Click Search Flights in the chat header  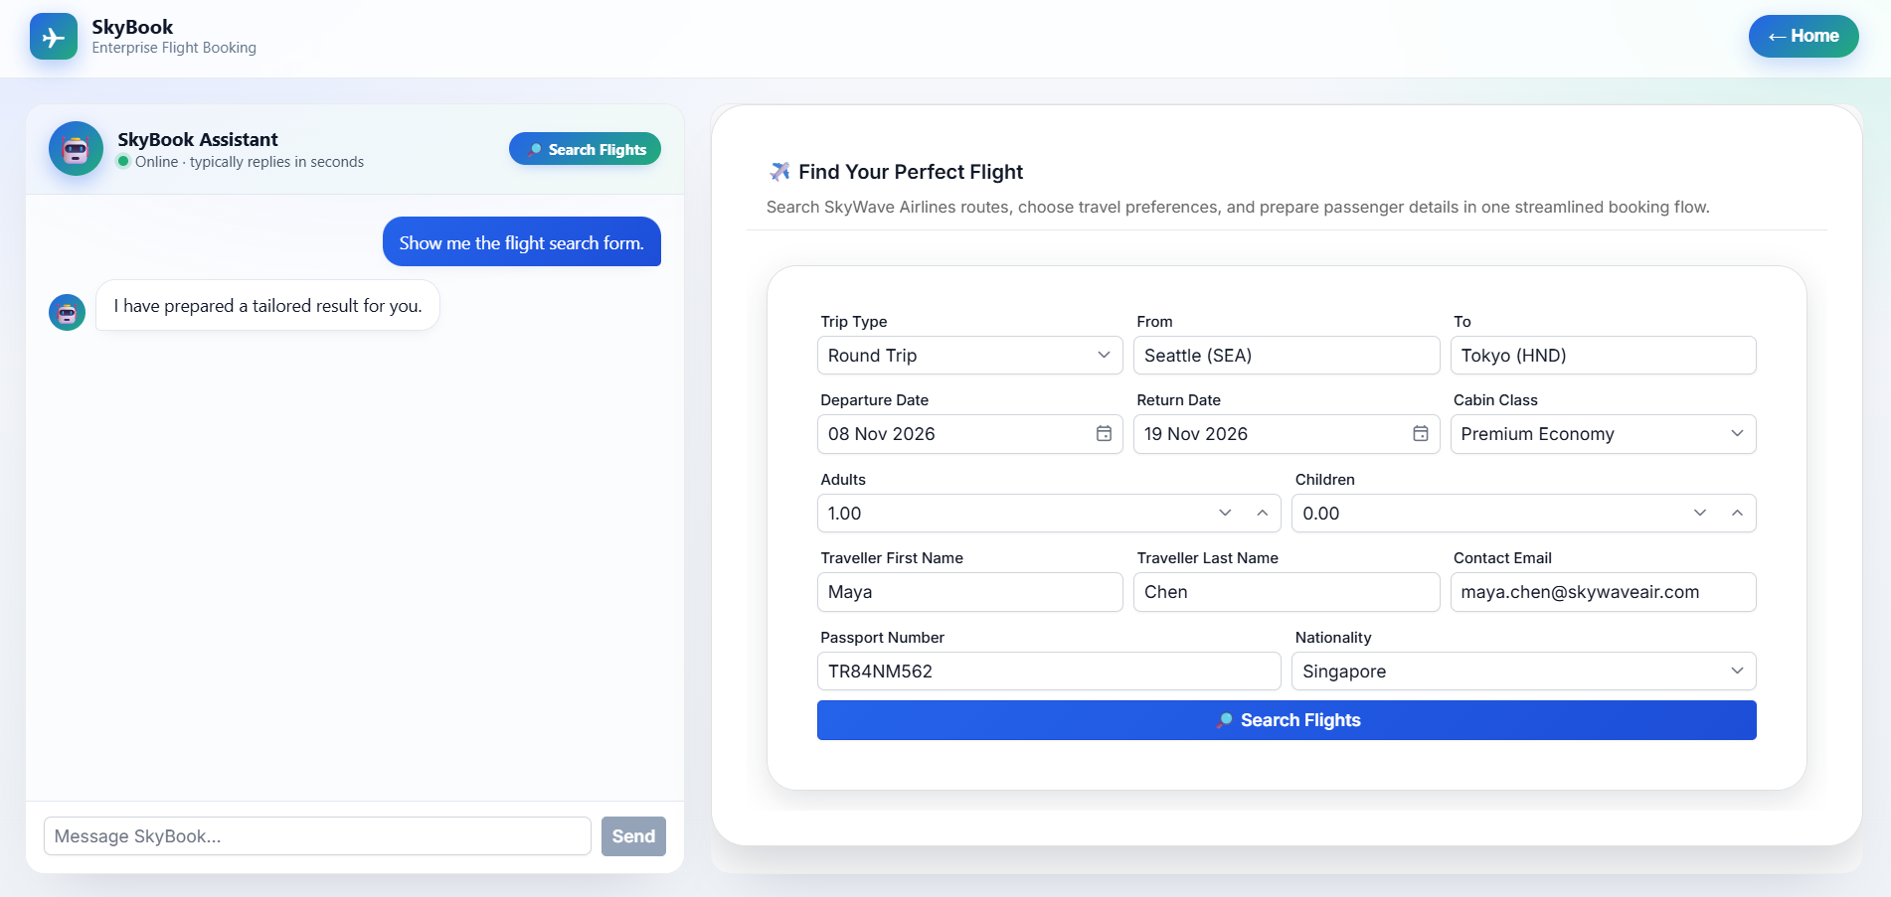tap(585, 149)
